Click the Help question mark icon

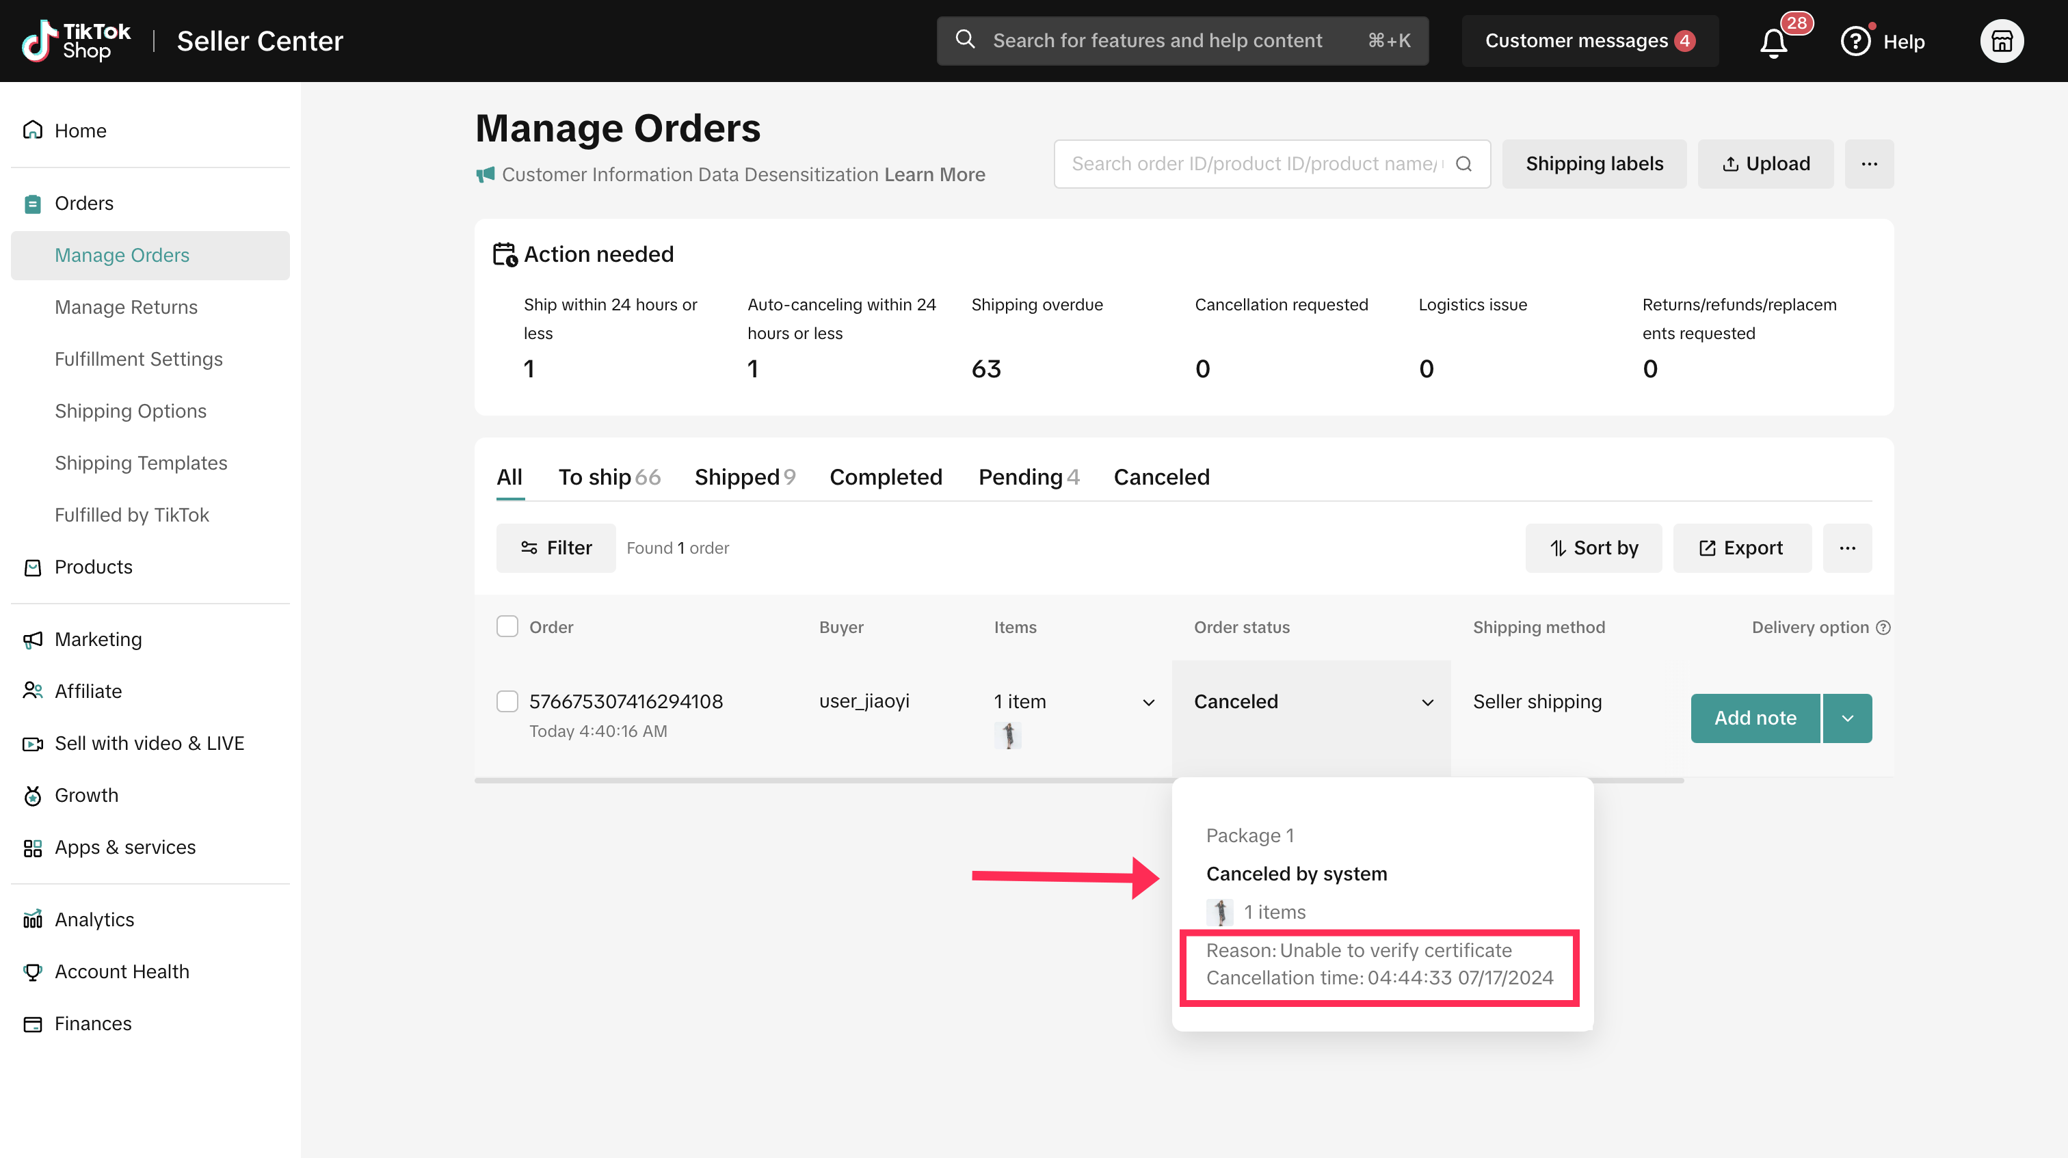(x=1855, y=41)
